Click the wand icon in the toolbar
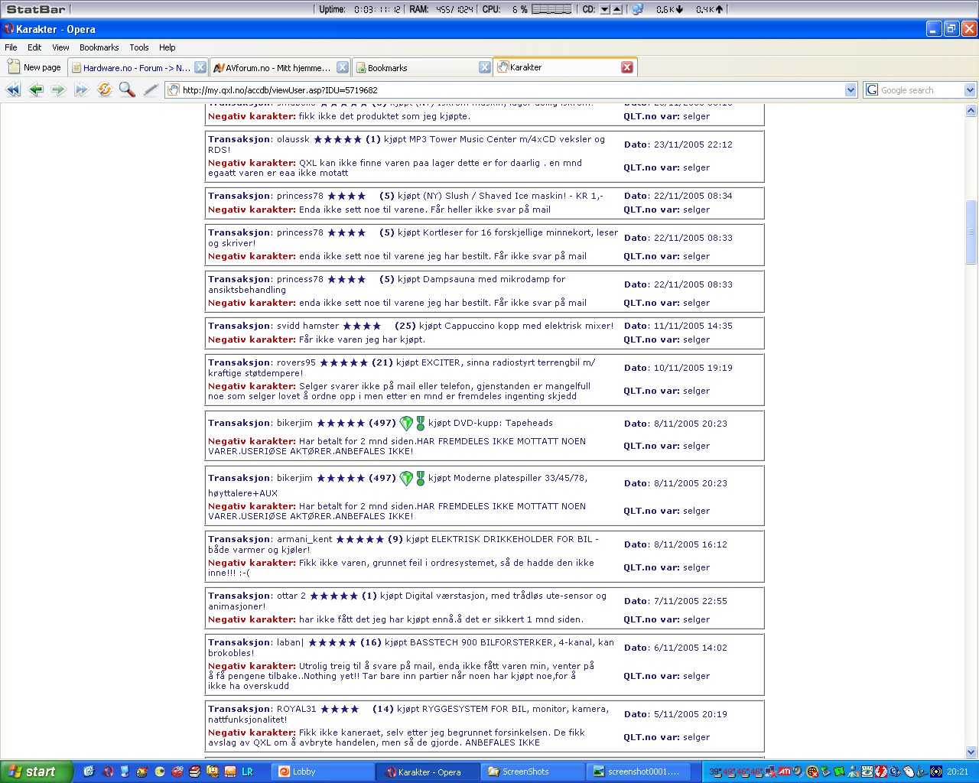Screen dimensions: 979x783 point(151,90)
